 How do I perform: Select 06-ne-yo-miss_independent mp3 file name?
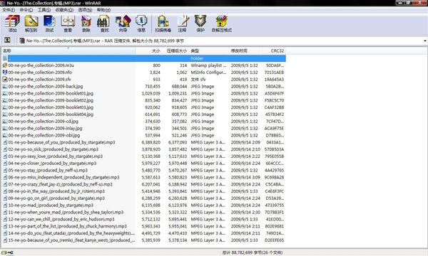[x=64, y=177]
